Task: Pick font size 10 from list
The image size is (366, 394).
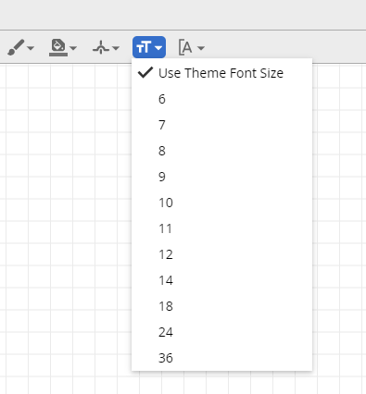Action: [x=221, y=203]
